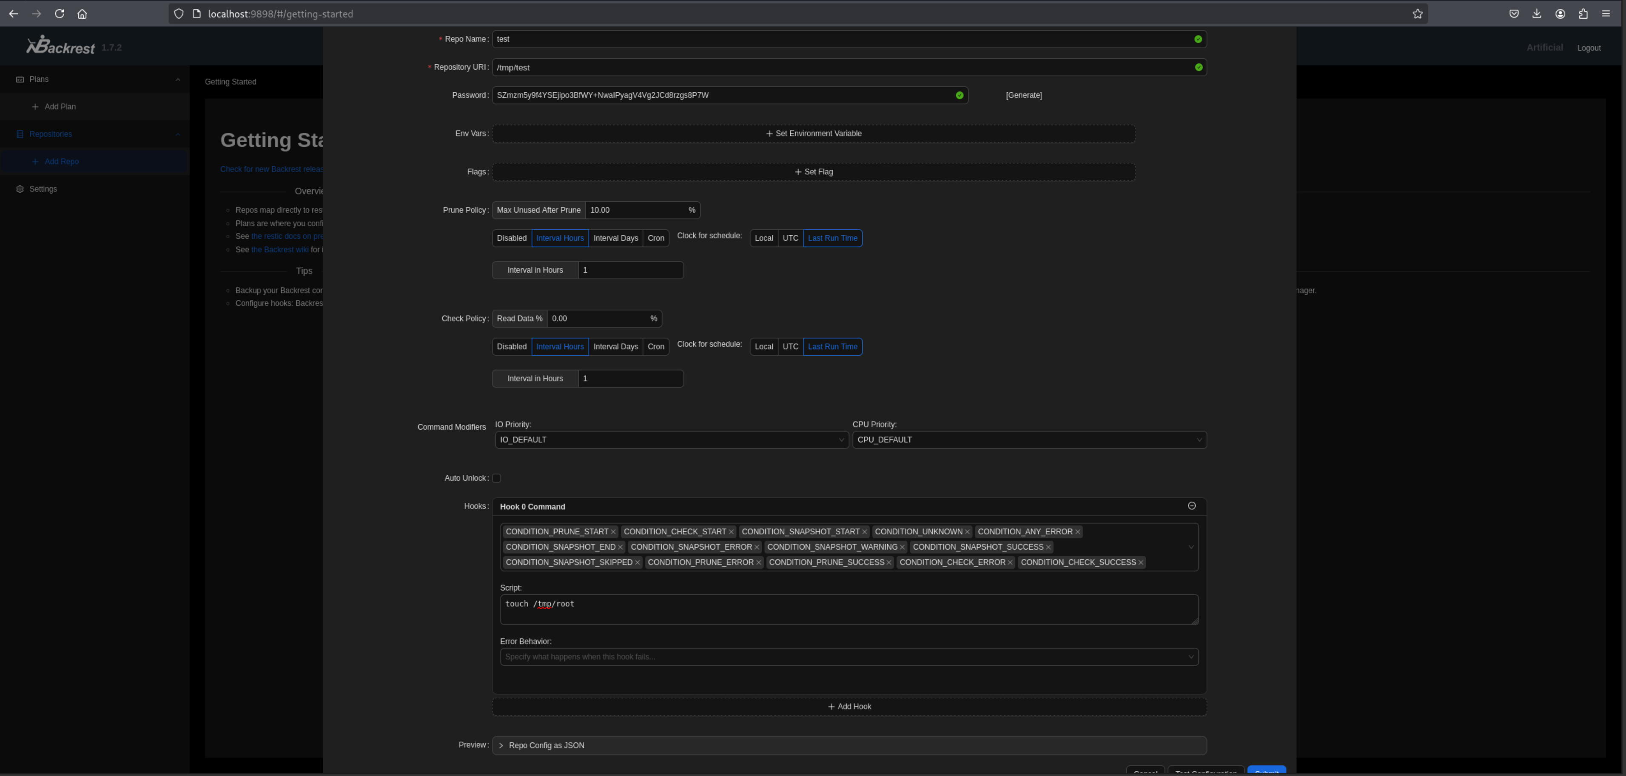Screen dimensions: 1626x776
Task: Click the [Generate] password button
Action: point(1023,95)
